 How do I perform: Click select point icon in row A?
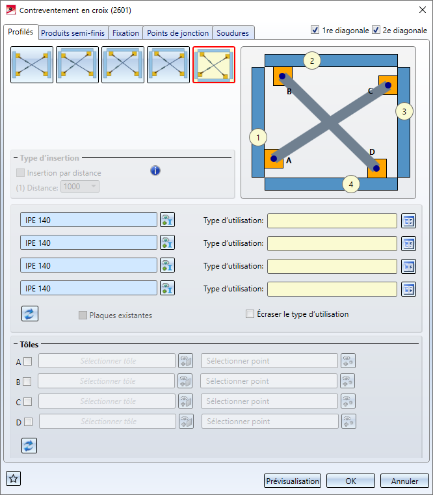pyautogui.click(x=348, y=361)
